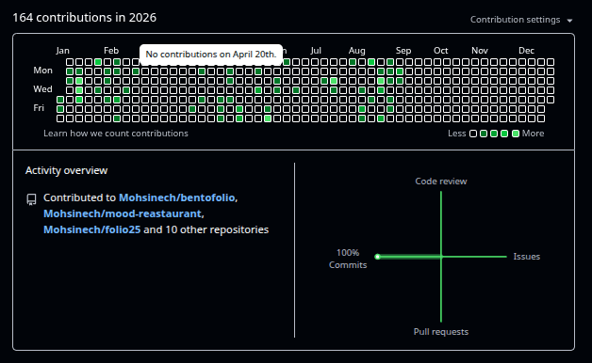Click the 'Activity overview' heading

pos(66,170)
